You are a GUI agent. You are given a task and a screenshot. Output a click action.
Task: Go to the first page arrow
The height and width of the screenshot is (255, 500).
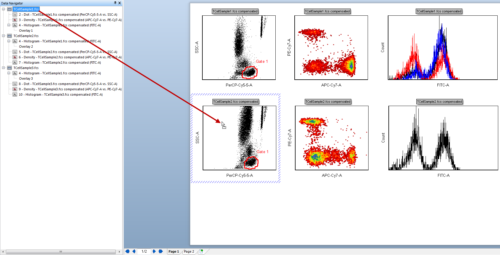[x=128, y=251]
